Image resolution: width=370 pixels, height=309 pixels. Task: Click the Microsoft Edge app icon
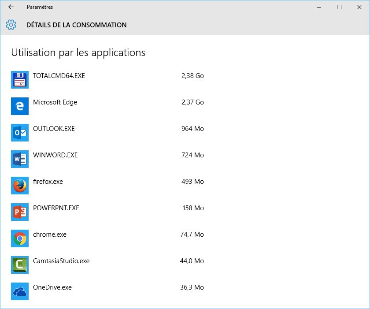(19, 106)
